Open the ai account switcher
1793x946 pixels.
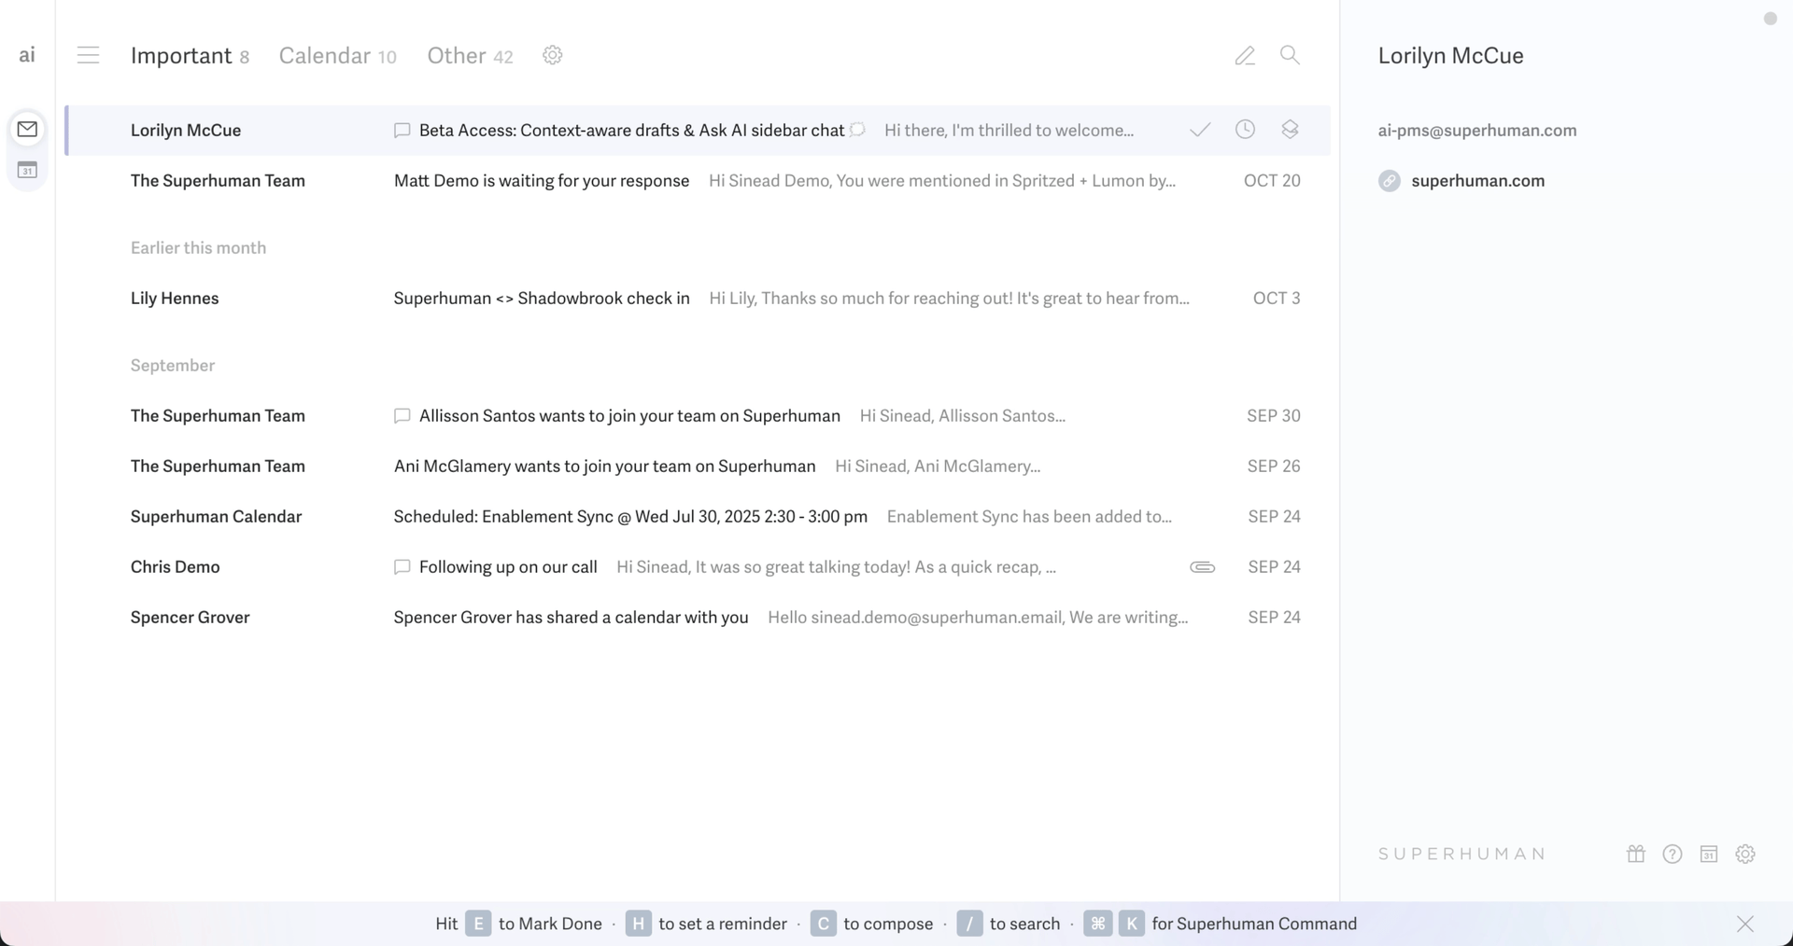click(27, 55)
